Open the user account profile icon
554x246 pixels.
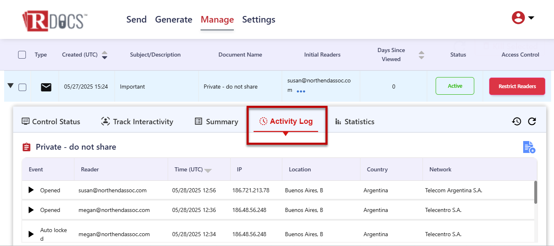(518, 18)
